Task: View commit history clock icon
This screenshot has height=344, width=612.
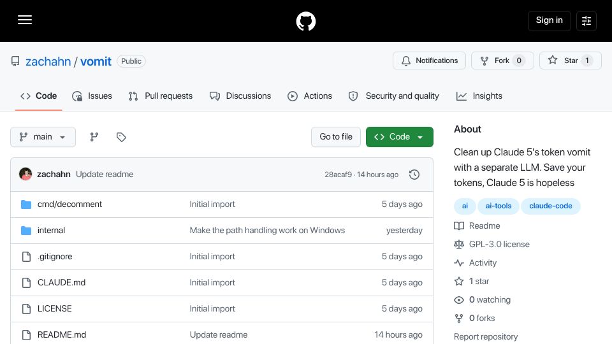Action: [414, 175]
